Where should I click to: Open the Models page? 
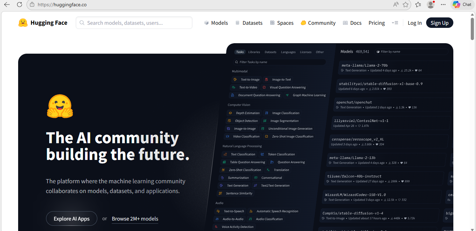(x=216, y=23)
